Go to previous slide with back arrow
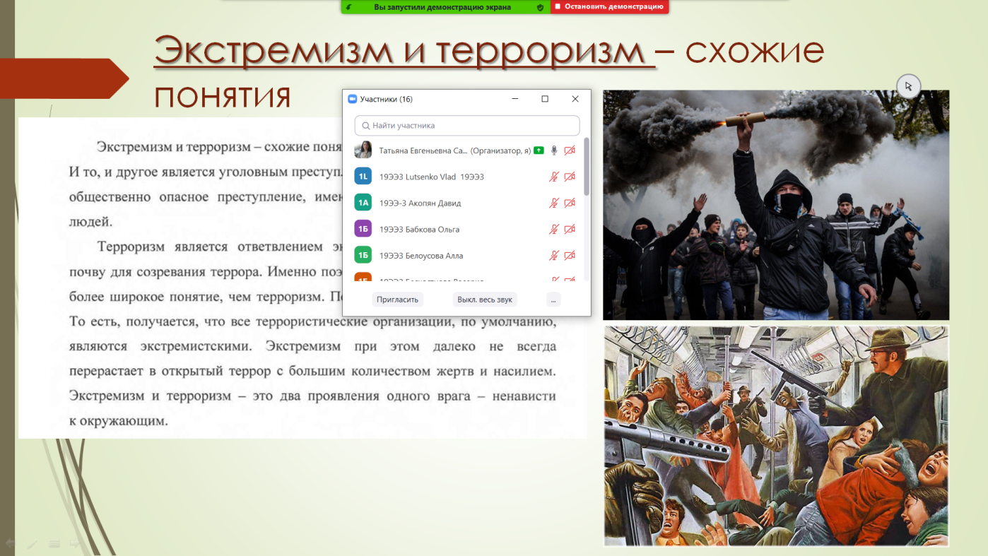988x556 pixels. point(11,544)
